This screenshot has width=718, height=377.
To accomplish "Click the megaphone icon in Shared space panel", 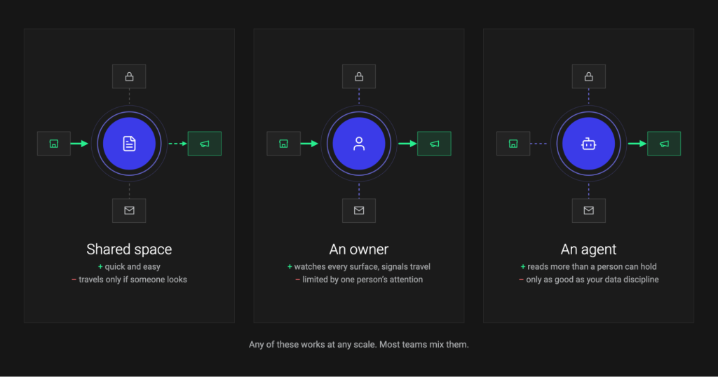I will (x=205, y=144).
